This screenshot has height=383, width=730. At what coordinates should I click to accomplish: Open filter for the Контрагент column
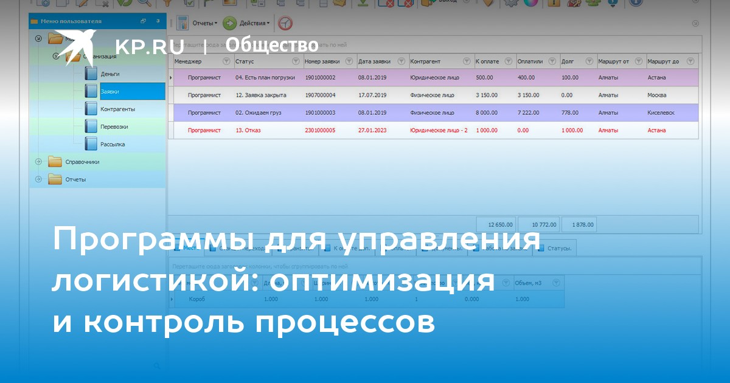467,61
